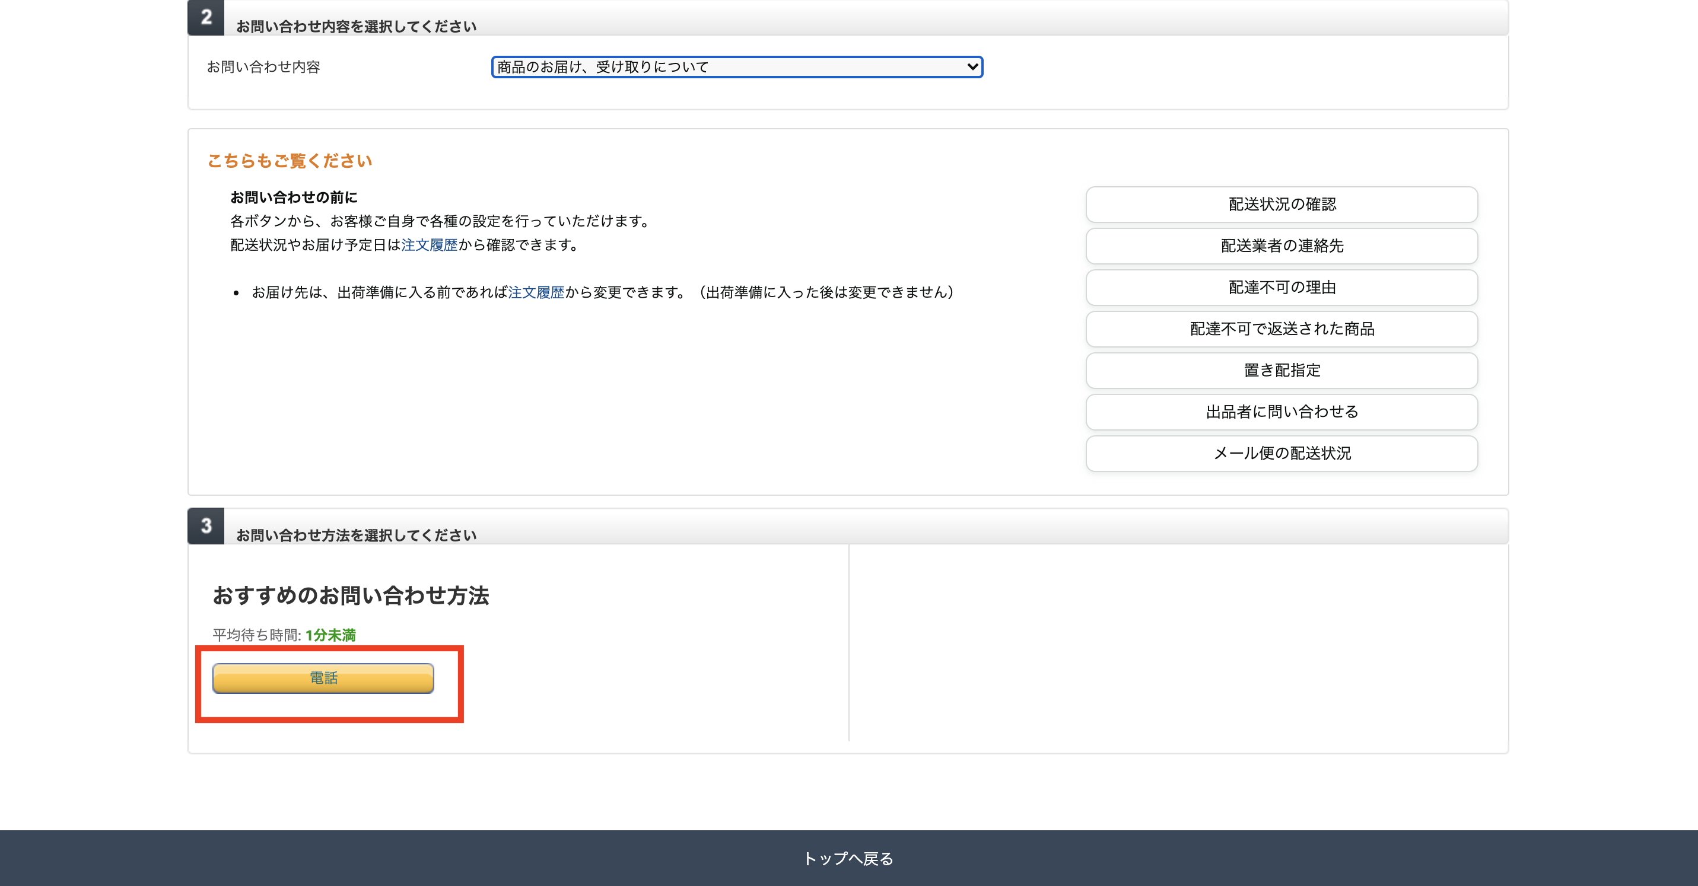Click the こちらもご覧ください orange heading
This screenshot has width=1698, height=886.
290,161
